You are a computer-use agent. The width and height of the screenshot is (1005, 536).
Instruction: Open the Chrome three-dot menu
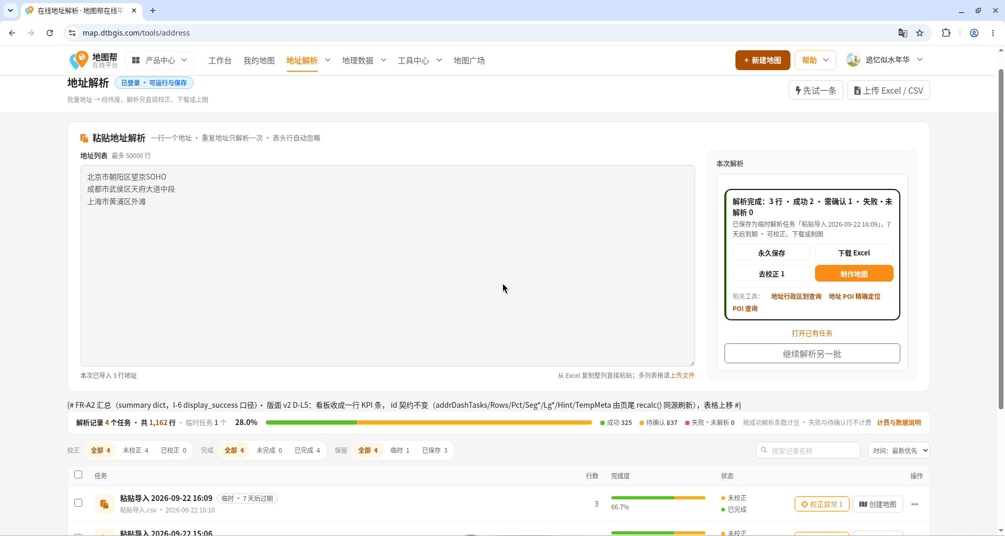pyautogui.click(x=993, y=33)
